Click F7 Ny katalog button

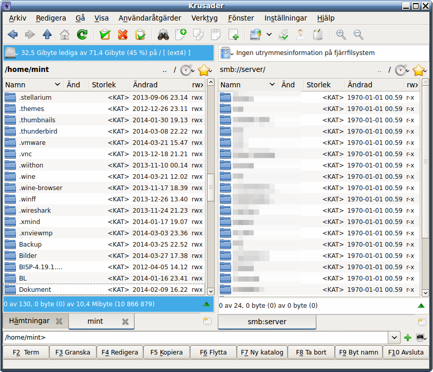click(262, 352)
